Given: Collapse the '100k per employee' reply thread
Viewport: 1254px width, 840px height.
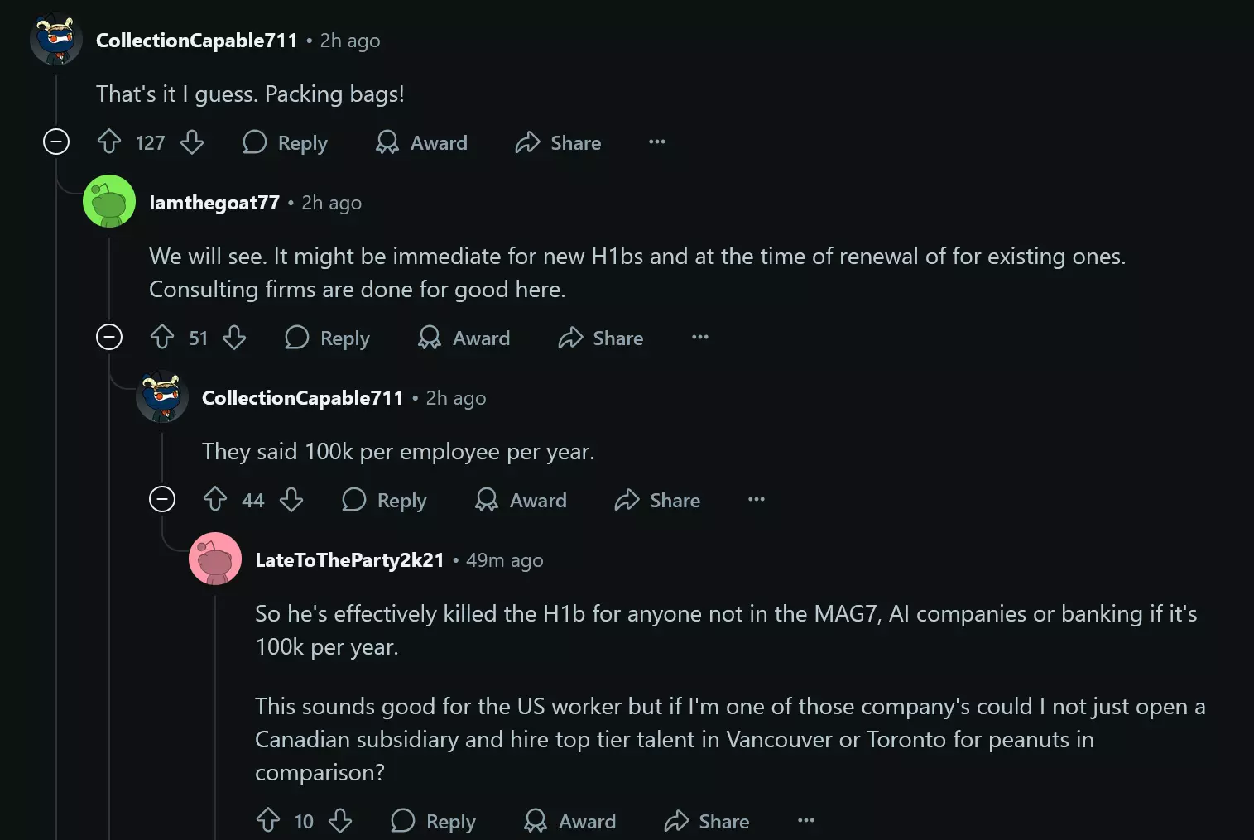Looking at the screenshot, I should (x=162, y=500).
